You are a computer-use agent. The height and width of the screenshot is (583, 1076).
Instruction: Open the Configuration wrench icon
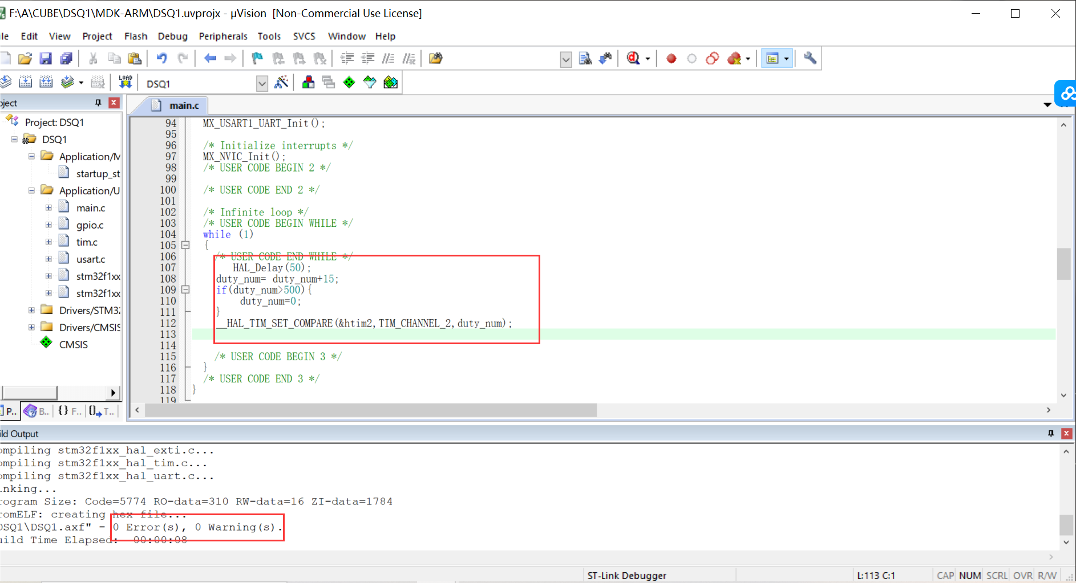pyautogui.click(x=810, y=58)
